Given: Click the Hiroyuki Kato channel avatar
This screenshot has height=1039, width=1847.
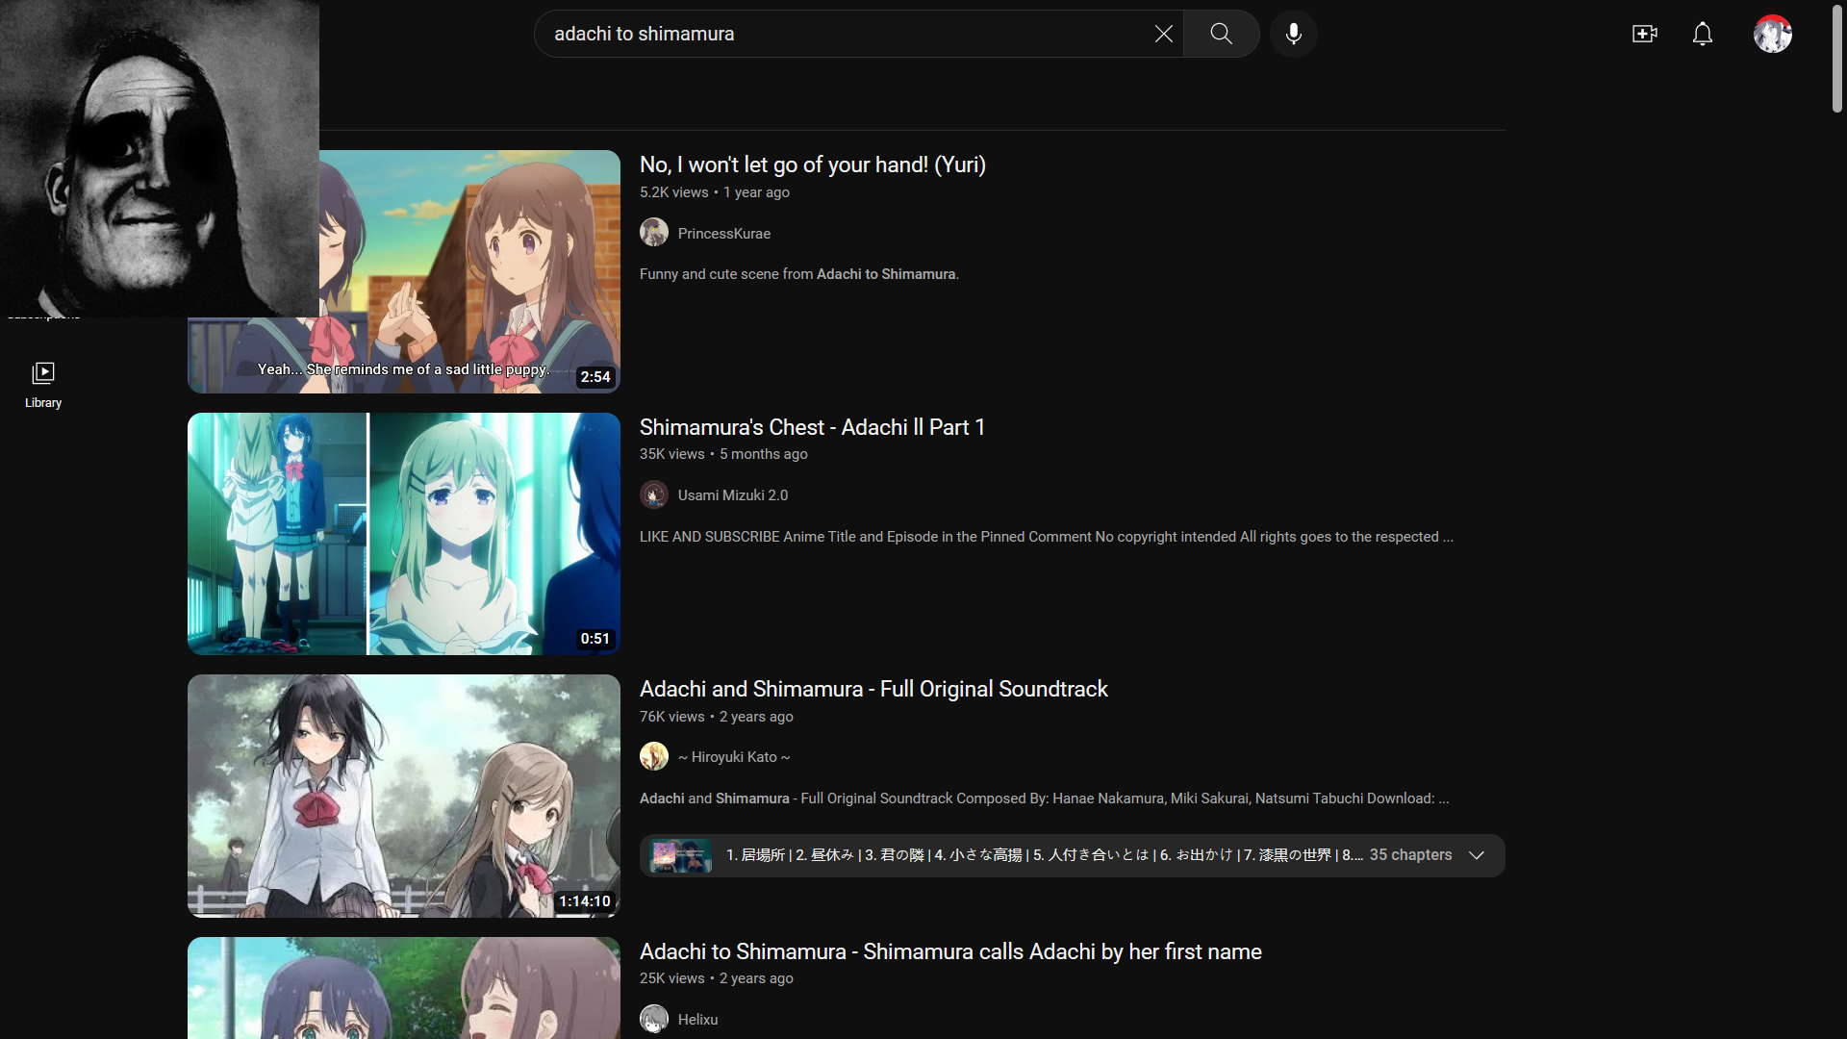Looking at the screenshot, I should click(654, 756).
